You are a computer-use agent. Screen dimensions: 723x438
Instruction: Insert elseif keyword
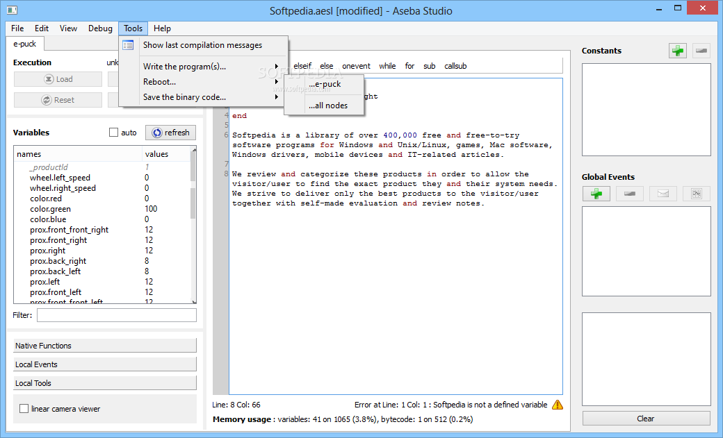click(x=302, y=66)
